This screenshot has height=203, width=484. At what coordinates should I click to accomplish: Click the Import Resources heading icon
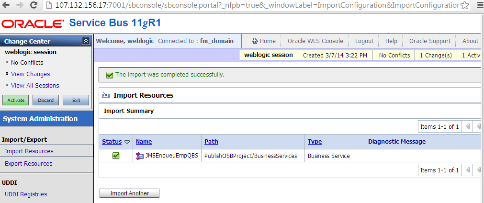(x=106, y=96)
